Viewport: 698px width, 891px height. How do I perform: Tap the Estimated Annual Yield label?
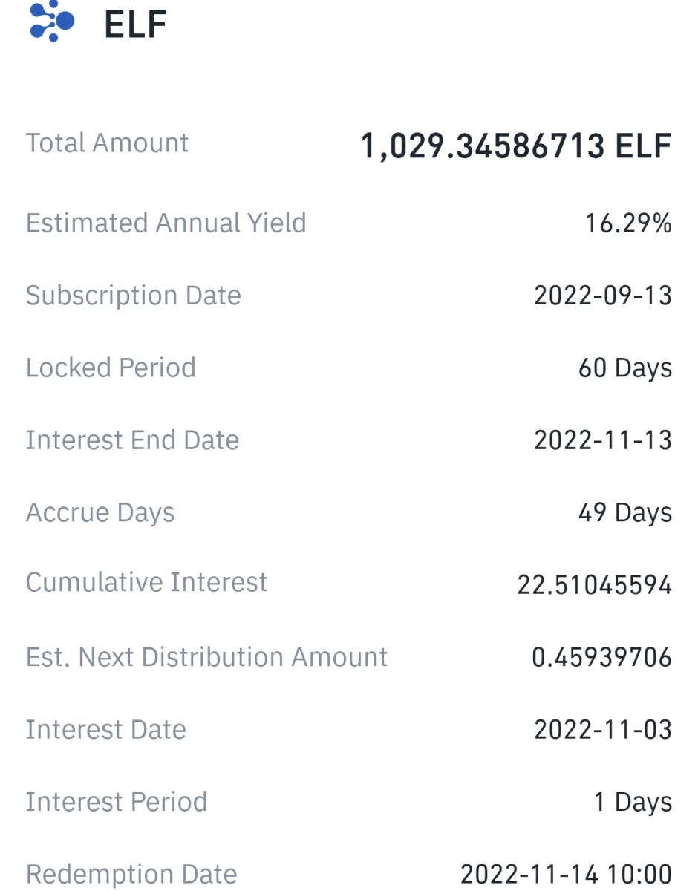pos(166,223)
